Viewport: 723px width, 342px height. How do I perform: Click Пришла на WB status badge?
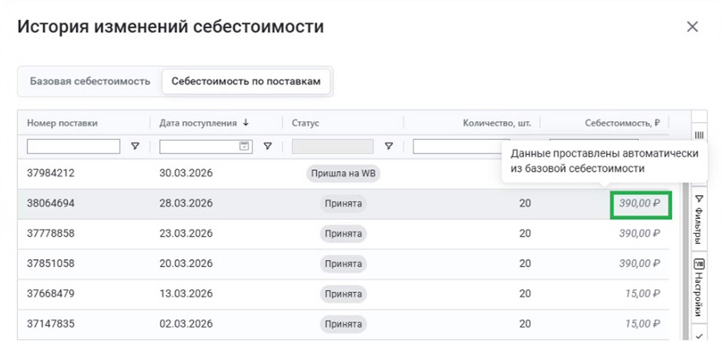pyautogui.click(x=343, y=173)
